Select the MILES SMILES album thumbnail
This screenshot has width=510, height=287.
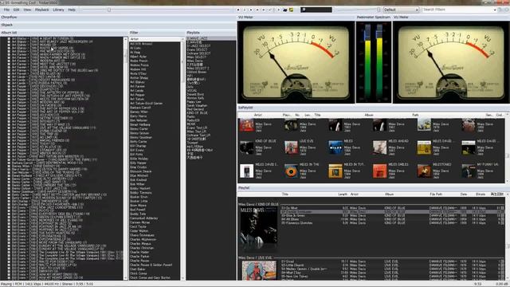coord(380,171)
